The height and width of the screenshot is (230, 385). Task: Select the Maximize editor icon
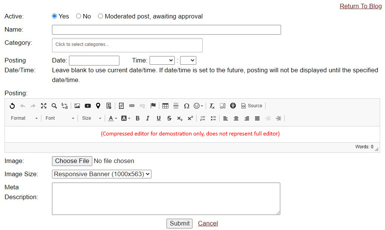[x=44, y=106]
